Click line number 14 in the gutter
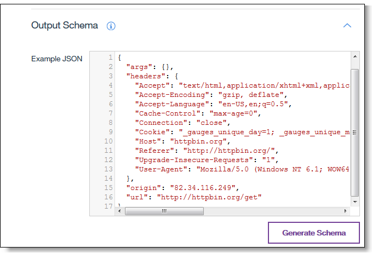The width and height of the screenshot is (372, 253). [x=108, y=179]
